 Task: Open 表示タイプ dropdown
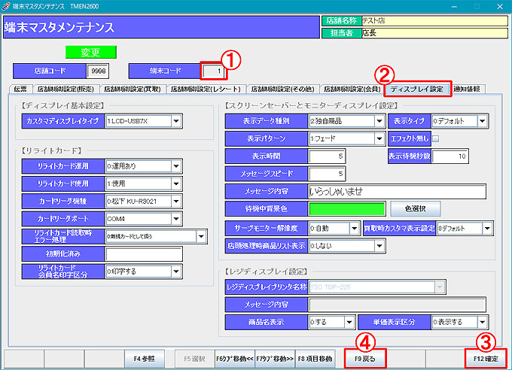483,121
